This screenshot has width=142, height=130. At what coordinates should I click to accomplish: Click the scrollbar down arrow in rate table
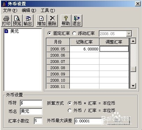click(x=133, y=86)
